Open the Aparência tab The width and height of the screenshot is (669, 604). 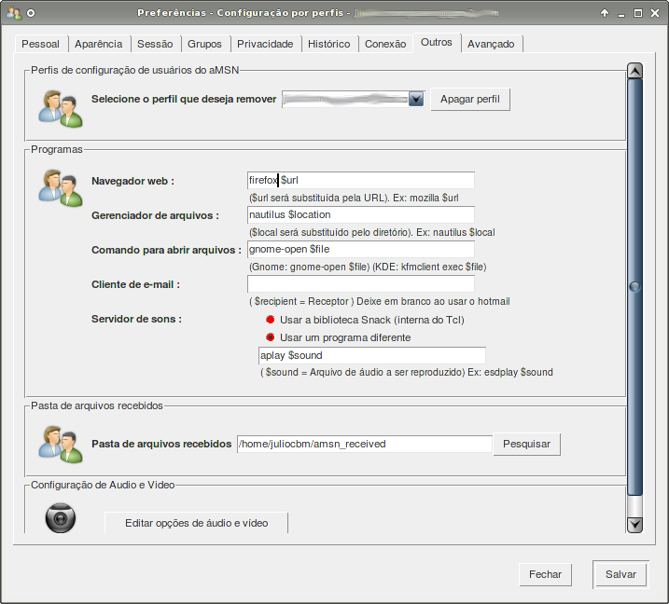tap(99, 44)
